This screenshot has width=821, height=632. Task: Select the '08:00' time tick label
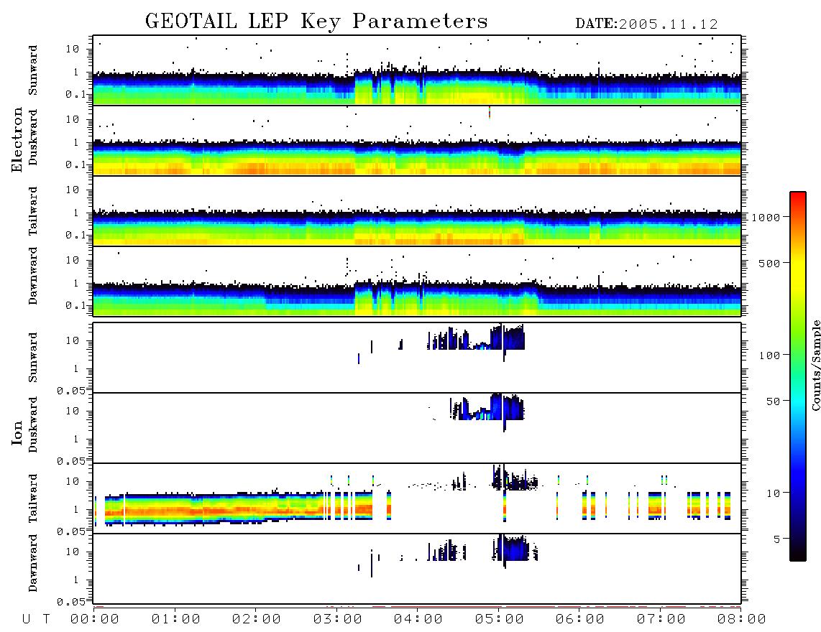click(742, 620)
